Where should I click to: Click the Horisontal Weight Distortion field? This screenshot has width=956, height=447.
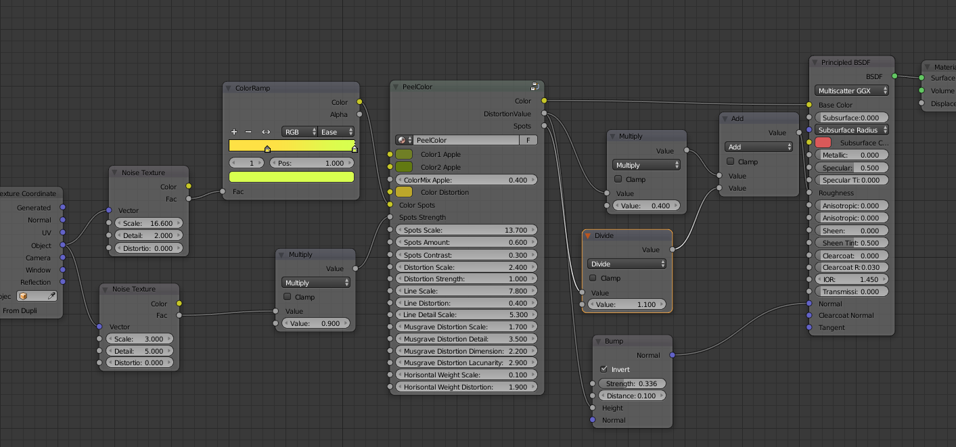(467, 387)
